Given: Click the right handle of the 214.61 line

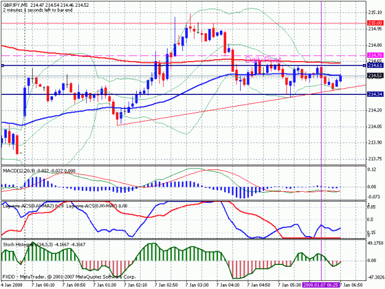Looking at the screenshot, I should coord(364,65).
